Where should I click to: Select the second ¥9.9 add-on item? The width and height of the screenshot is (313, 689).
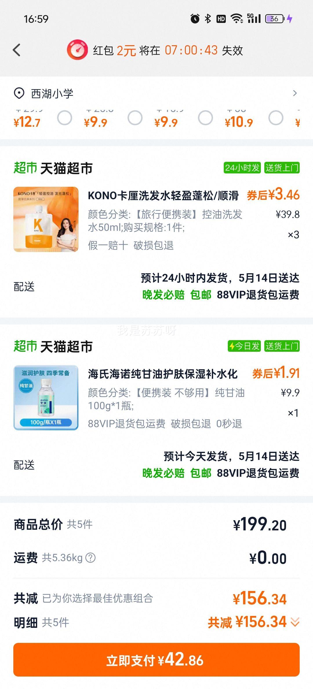tap(205, 118)
